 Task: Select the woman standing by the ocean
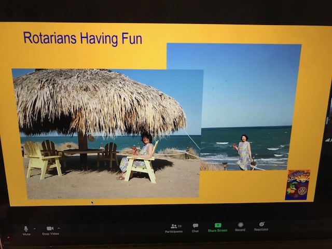click(x=243, y=152)
